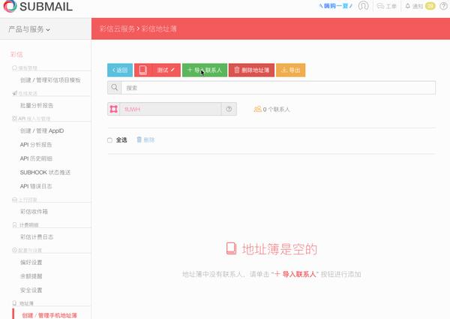
Task: Open 余额提醒 in sidebar
Action: click(x=31, y=276)
